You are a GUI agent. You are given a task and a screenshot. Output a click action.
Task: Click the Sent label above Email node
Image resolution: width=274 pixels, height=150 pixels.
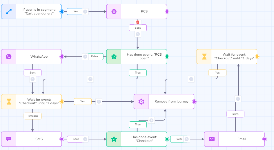click(235, 114)
